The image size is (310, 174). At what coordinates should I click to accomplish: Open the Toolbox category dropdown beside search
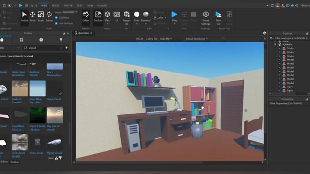[x=10, y=48]
